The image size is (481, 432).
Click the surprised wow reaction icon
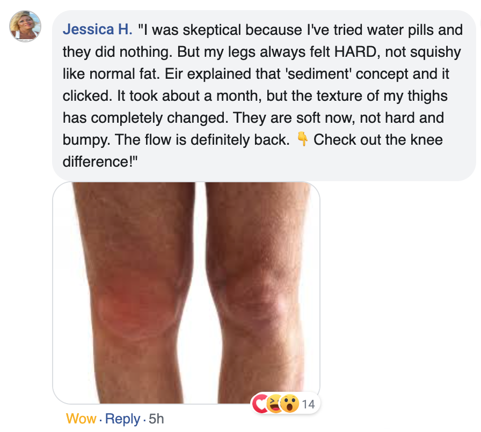289,404
